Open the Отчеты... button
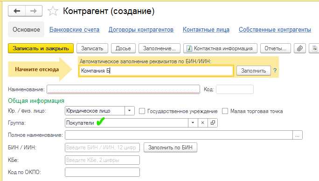319x181 pixels. click(276, 48)
